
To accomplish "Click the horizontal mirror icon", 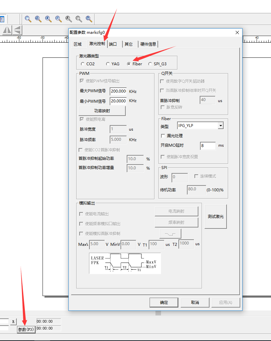I will coord(7,30).
